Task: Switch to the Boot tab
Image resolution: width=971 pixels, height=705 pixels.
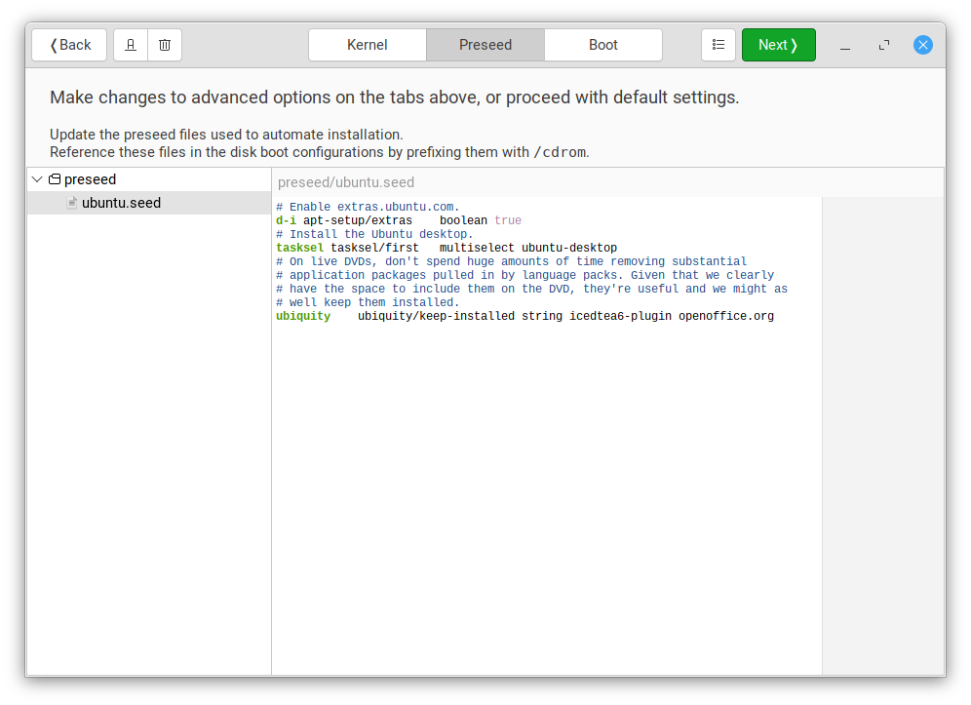Action: pyautogui.click(x=603, y=45)
